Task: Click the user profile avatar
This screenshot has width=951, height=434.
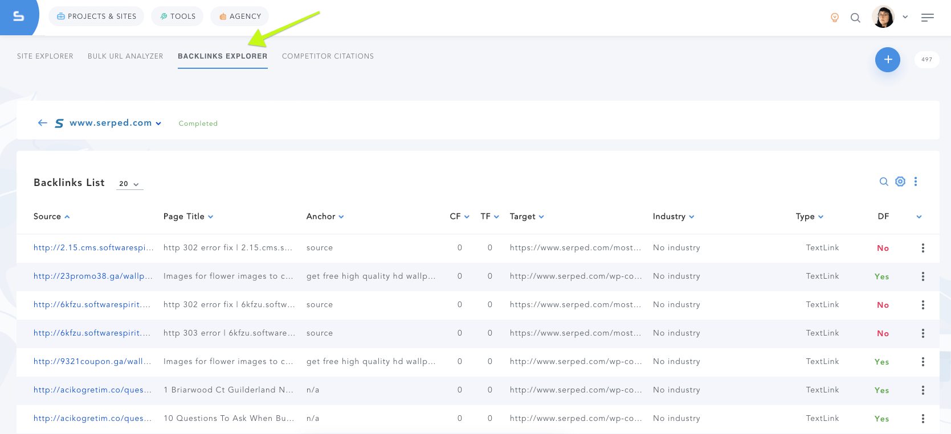Action: (x=883, y=17)
